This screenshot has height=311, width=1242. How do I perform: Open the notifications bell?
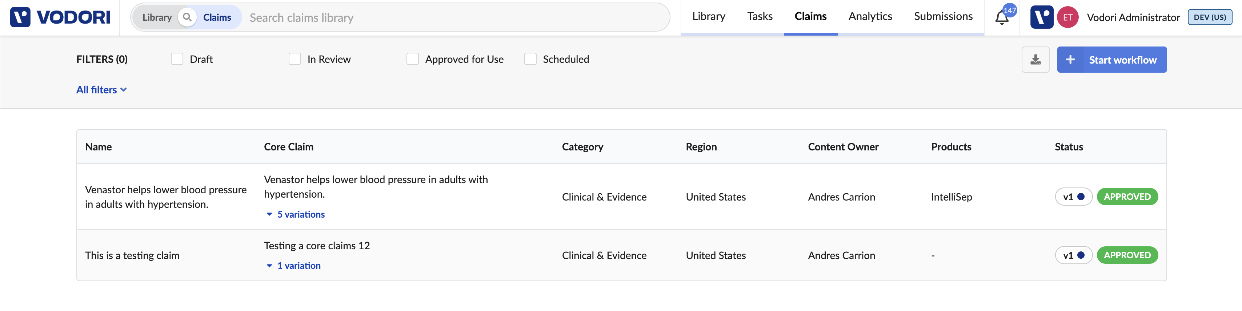click(x=1002, y=18)
